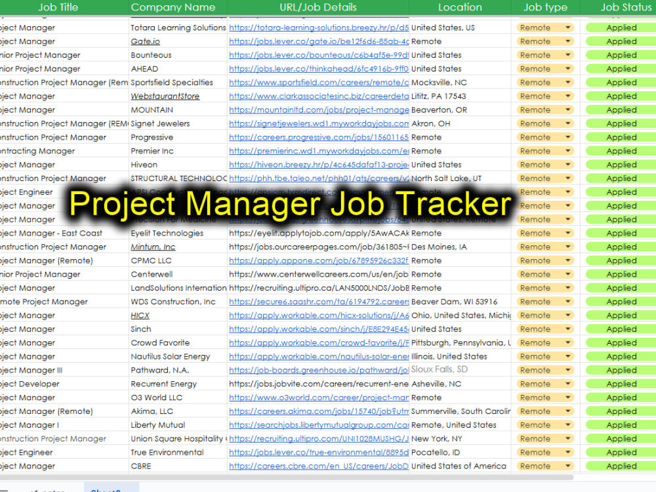Select the Location column header

pyautogui.click(x=460, y=7)
